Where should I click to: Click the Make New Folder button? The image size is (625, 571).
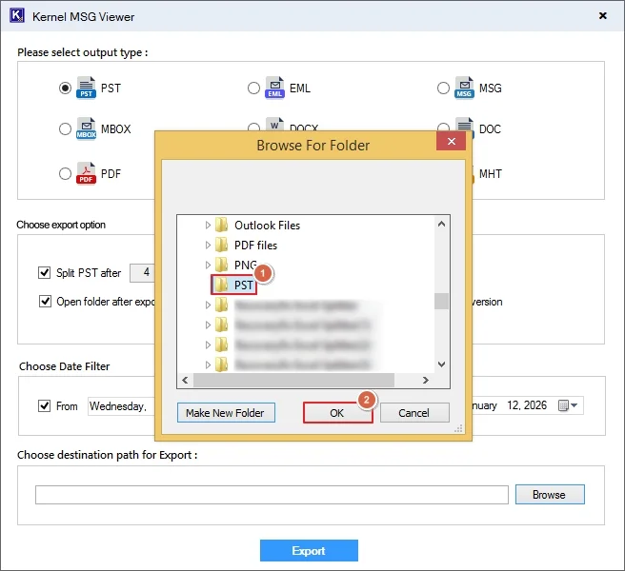[227, 413]
